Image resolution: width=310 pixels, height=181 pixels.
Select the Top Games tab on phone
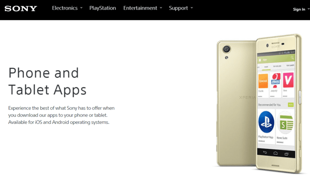coord(290,65)
